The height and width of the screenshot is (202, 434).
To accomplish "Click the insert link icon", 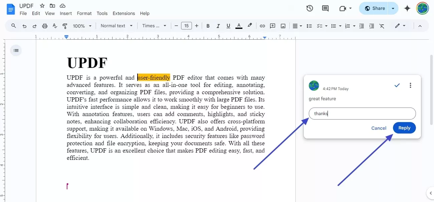I will coord(262,26).
